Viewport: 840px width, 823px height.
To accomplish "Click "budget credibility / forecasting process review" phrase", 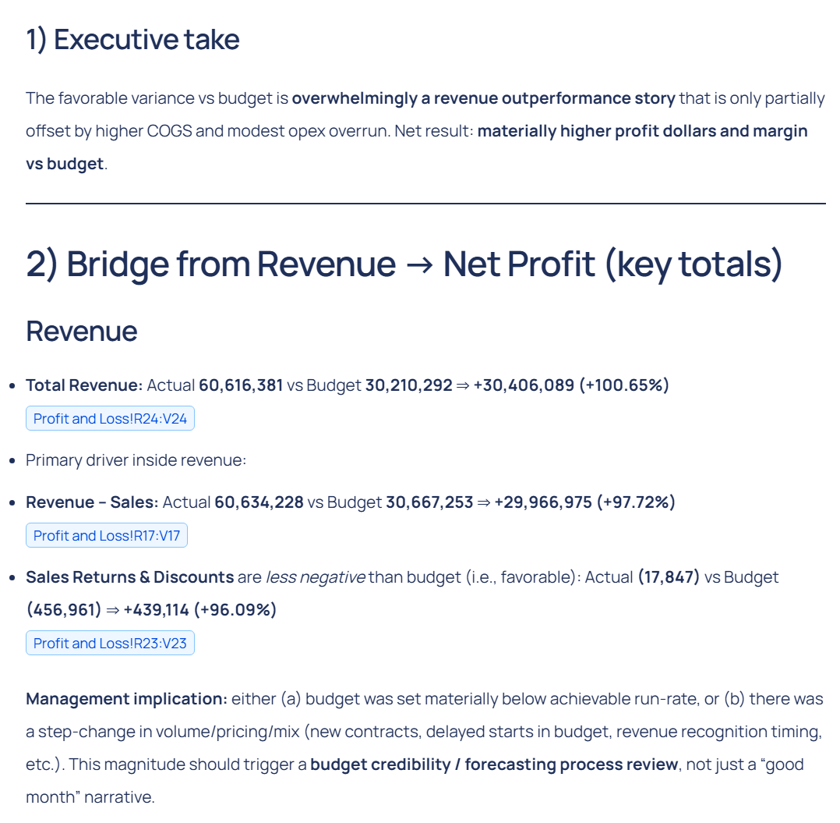I will pos(494,764).
